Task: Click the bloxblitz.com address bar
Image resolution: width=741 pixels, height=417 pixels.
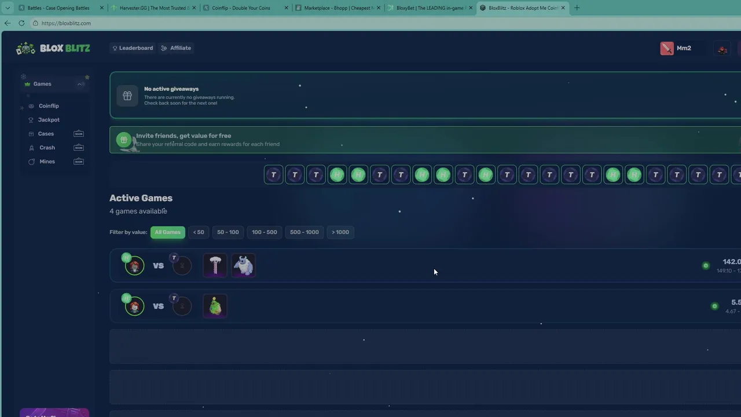Action: 385,23
